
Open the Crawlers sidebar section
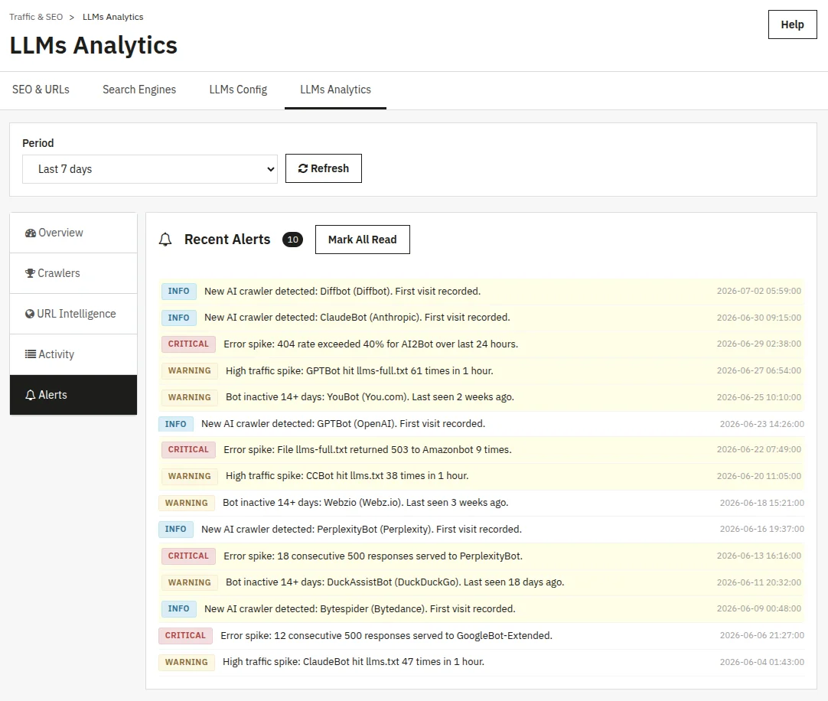(x=73, y=273)
